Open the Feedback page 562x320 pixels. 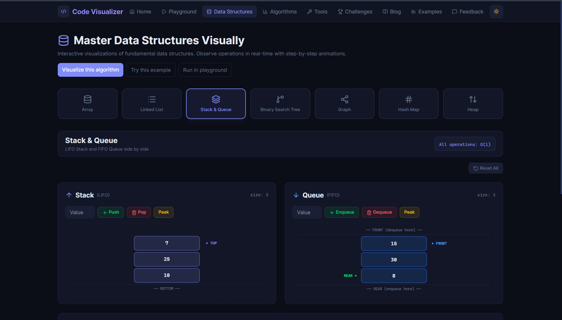pyautogui.click(x=468, y=11)
